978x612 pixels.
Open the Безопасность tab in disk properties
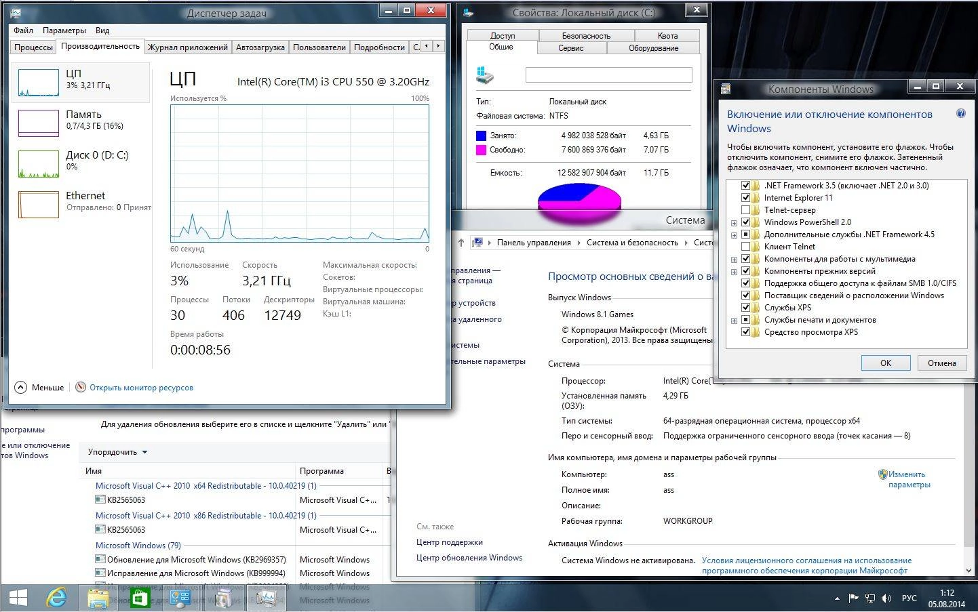point(586,35)
